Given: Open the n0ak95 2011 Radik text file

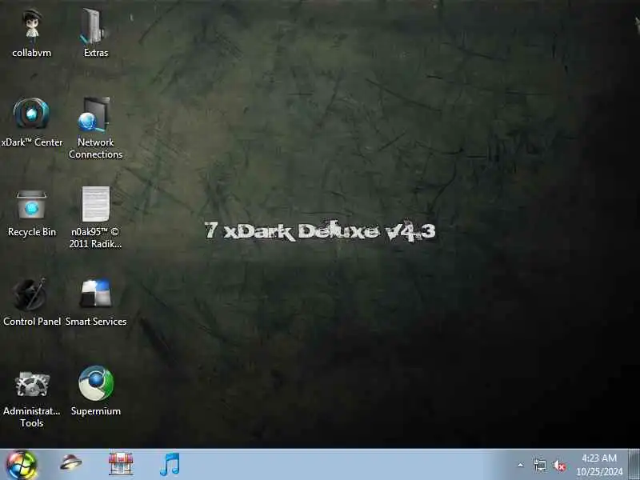Looking at the screenshot, I should coord(95,218).
